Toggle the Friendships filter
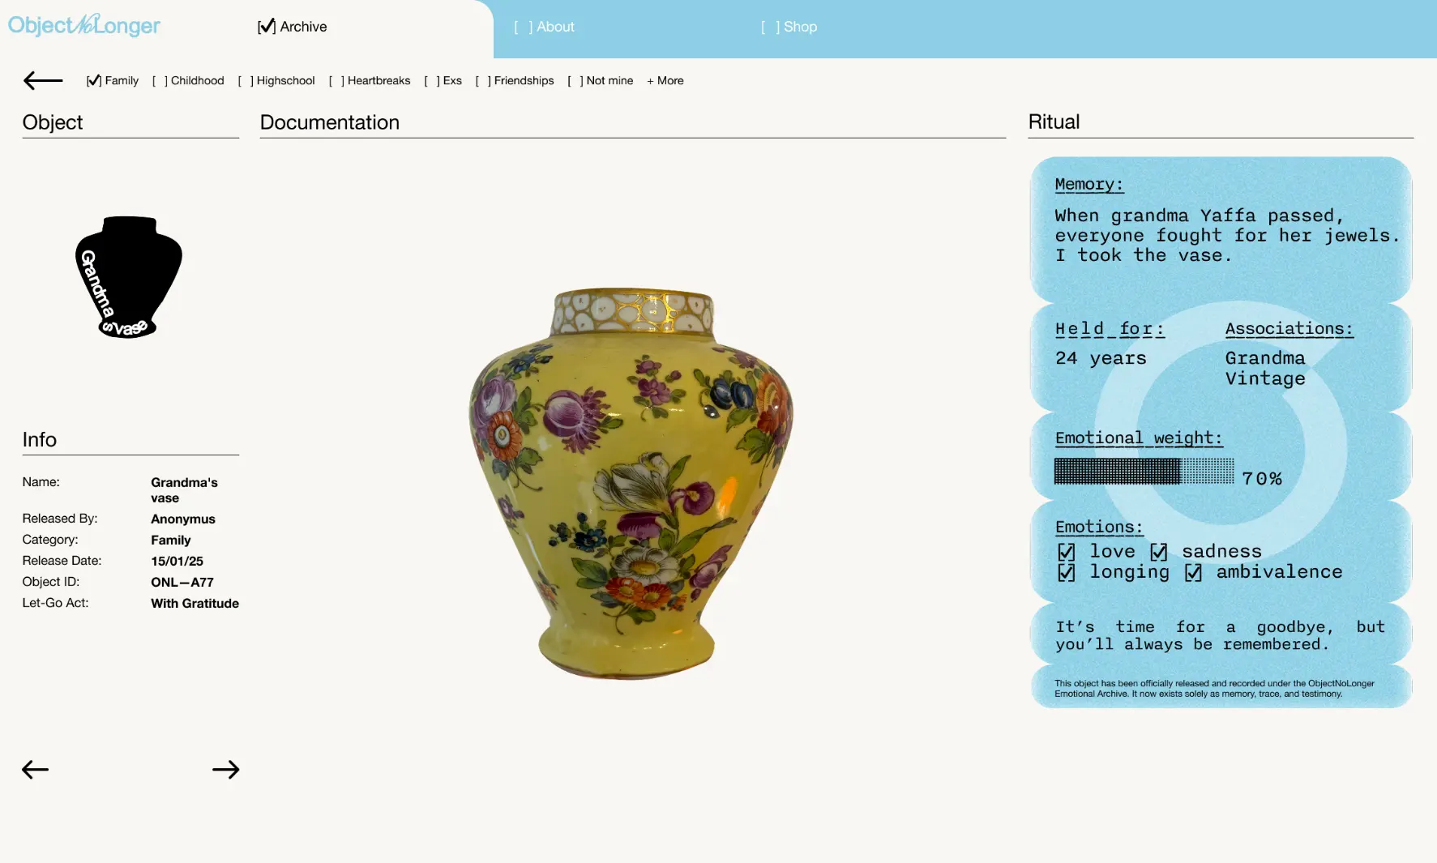The image size is (1437, 863). (x=483, y=81)
